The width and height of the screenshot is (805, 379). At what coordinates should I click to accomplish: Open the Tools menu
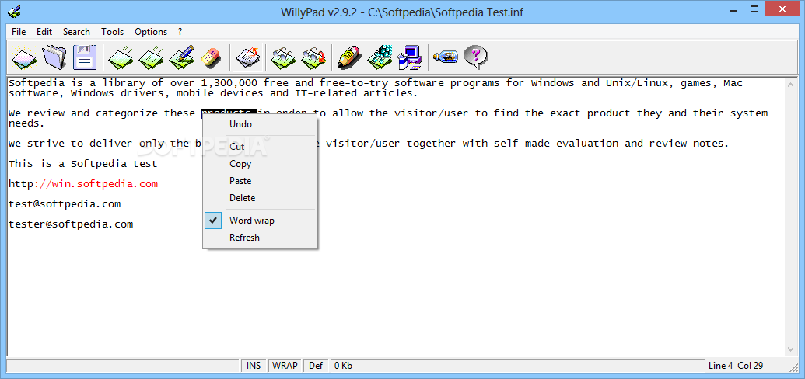coord(113,32)
